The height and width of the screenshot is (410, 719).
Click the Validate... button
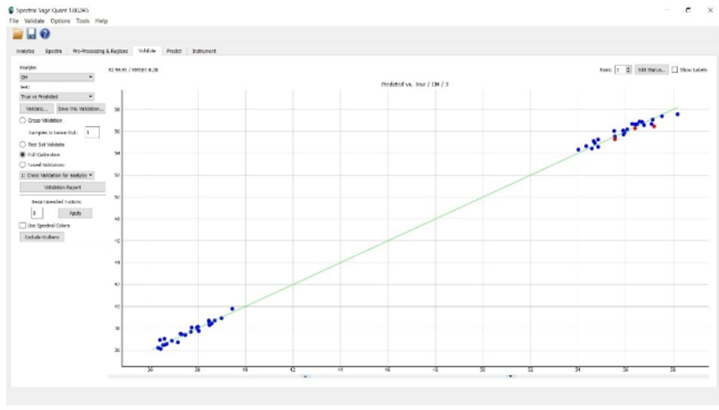coord(37,108)
